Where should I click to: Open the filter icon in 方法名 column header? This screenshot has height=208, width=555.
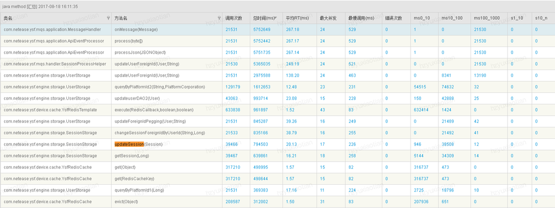tap(220, 18)
